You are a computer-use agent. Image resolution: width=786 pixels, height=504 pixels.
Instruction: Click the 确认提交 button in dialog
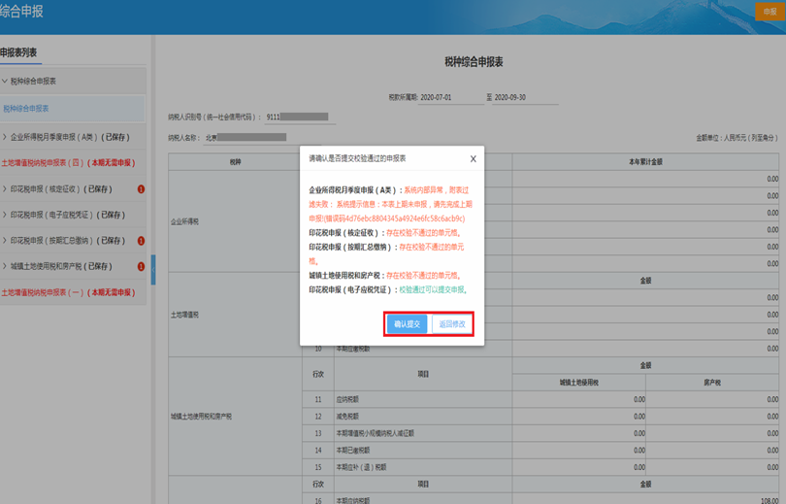click(407, 324)
